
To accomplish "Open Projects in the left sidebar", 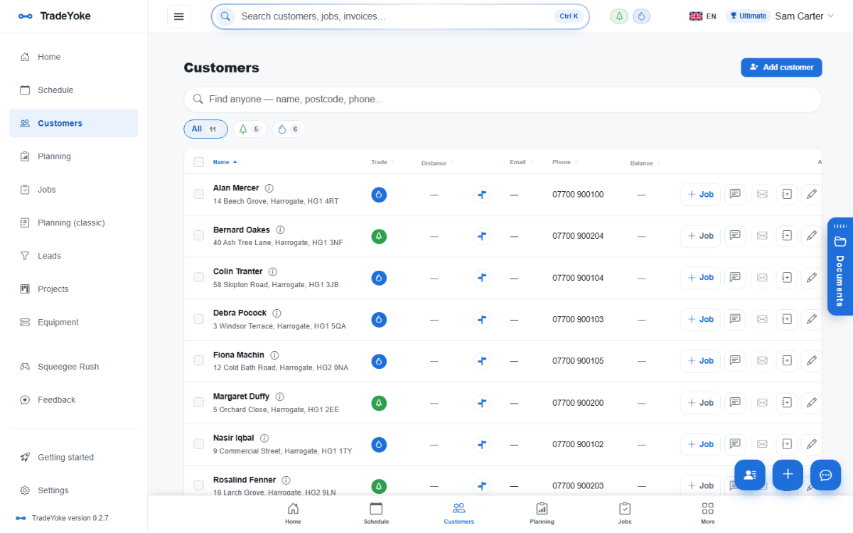I will pyautogui.click(x=73, y=289).
